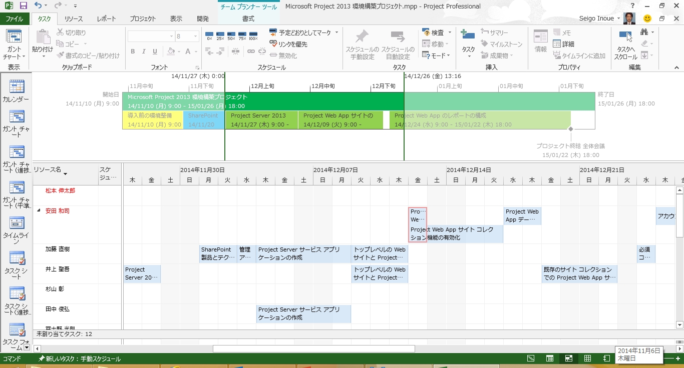Open the Task Sheet (タスク シート) view in the sidebar
Screen dimensions: 684x368
point(17,265)
